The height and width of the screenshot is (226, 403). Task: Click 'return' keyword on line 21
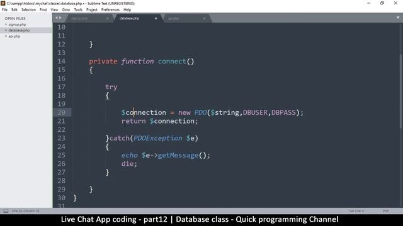click(x=133, y=121)
